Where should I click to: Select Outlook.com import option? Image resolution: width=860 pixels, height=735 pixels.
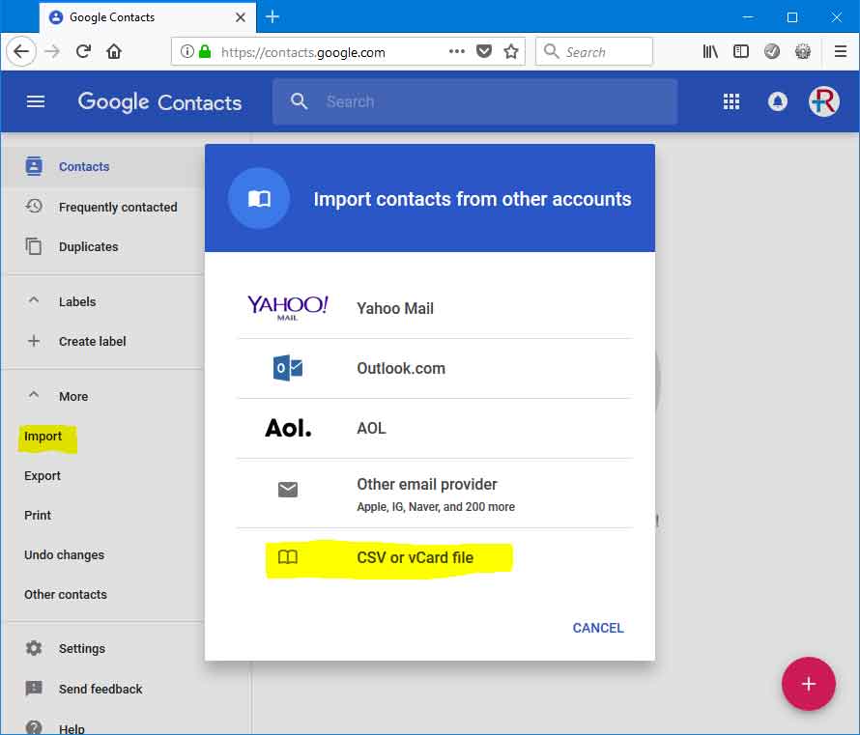coord(435,368)
